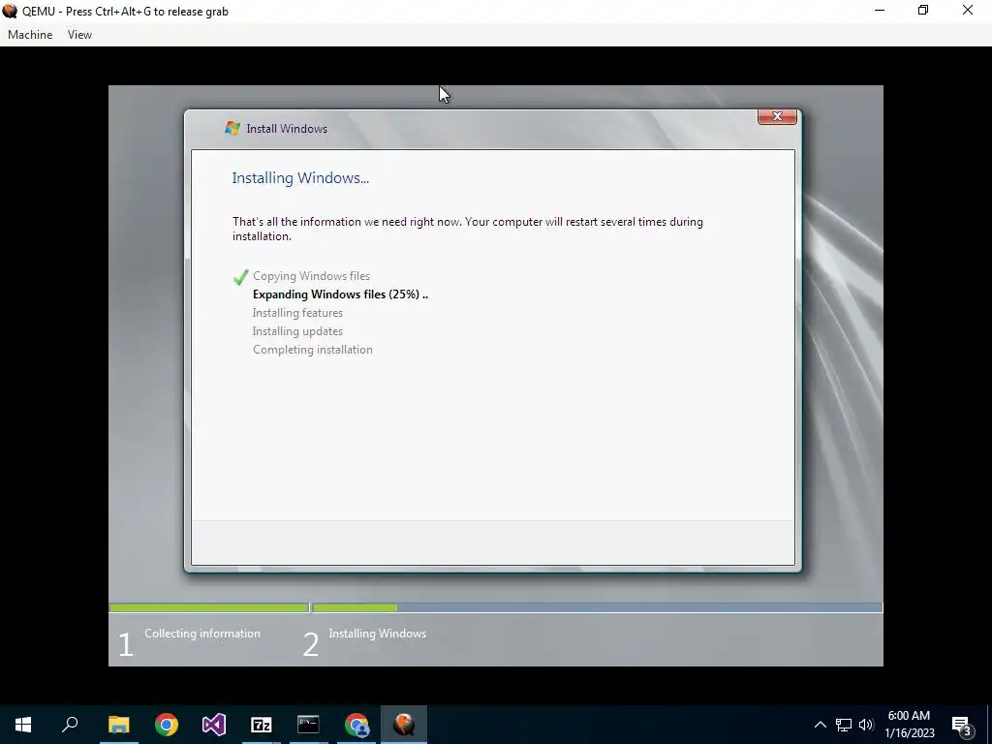
Task: Click the 'Installing Windows' stage label
Action: pos(377,634)
